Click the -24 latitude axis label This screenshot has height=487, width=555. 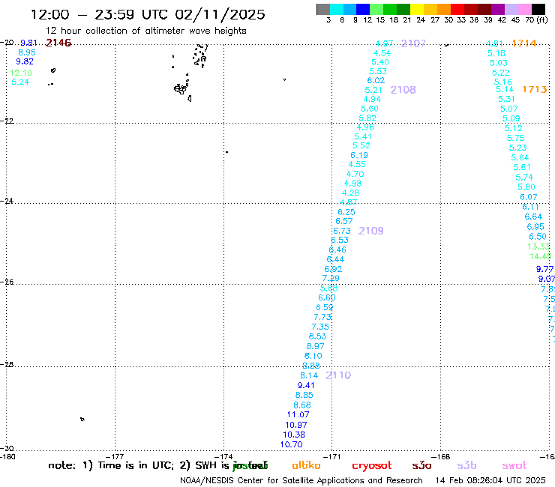click(x=7, y=201)
